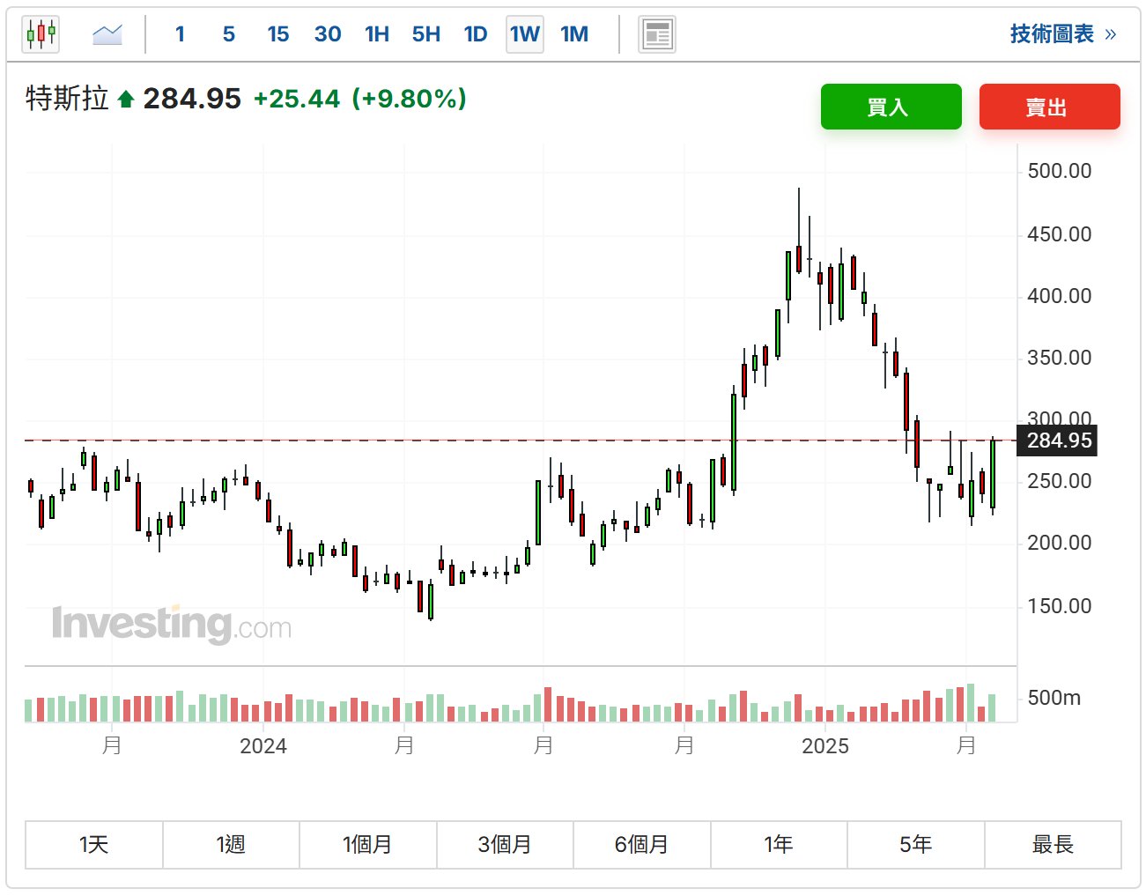The image size is (1146, 896).
Task: Show the 6個月 time range
Action: tap(642, 845)
